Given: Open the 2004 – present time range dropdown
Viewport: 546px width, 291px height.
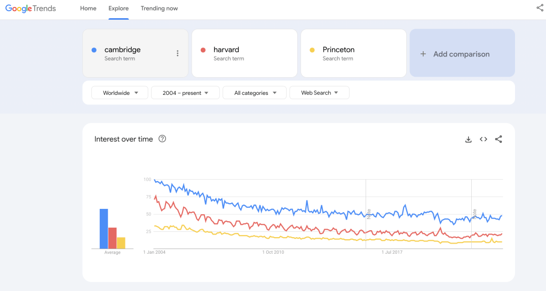Looking at the screenshot, I should pyautogui.click(x=185, y=93).
